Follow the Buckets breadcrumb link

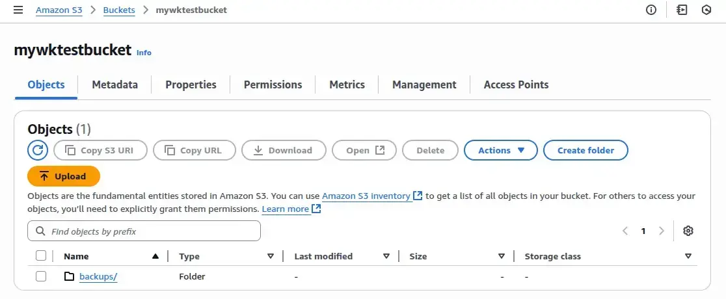point(119,10)
